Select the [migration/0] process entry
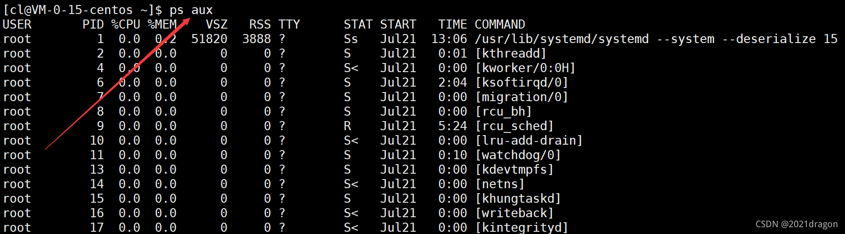Viewport: 845px width, 234px height. [x=522, y=97]
